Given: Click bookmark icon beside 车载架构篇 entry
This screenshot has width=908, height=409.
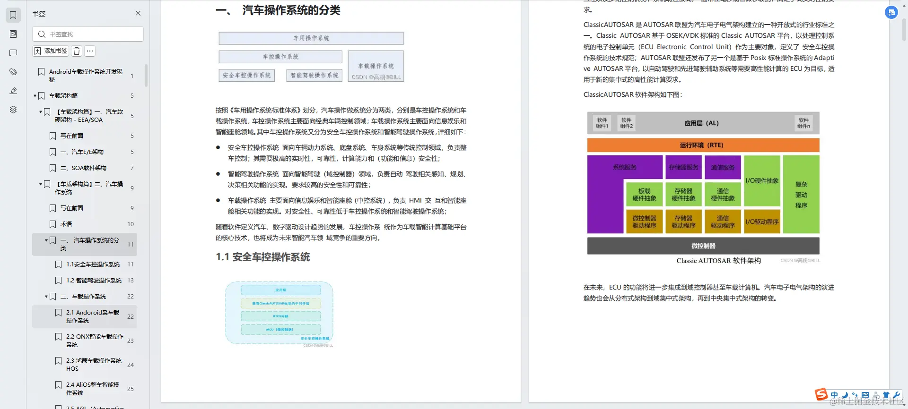Looking at the screenshot, I should click(x=42, y=96).
